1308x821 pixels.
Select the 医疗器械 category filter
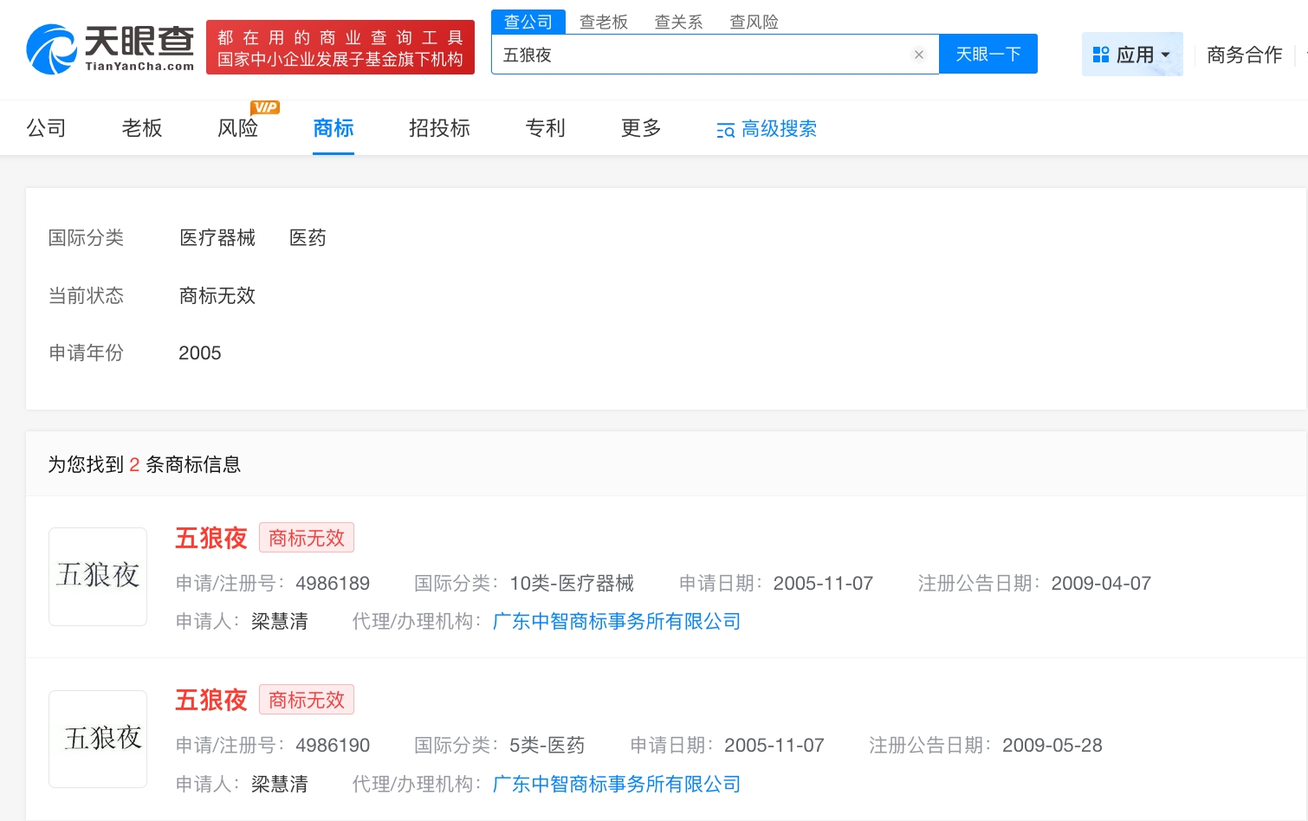pos(217,238)
